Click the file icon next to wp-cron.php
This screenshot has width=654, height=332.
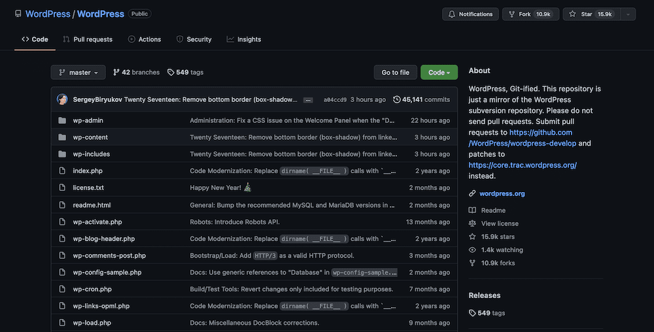click(62, 289)
